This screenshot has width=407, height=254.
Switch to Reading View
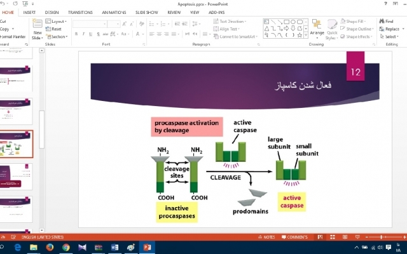pyautogui.click(x=345, y=237)
